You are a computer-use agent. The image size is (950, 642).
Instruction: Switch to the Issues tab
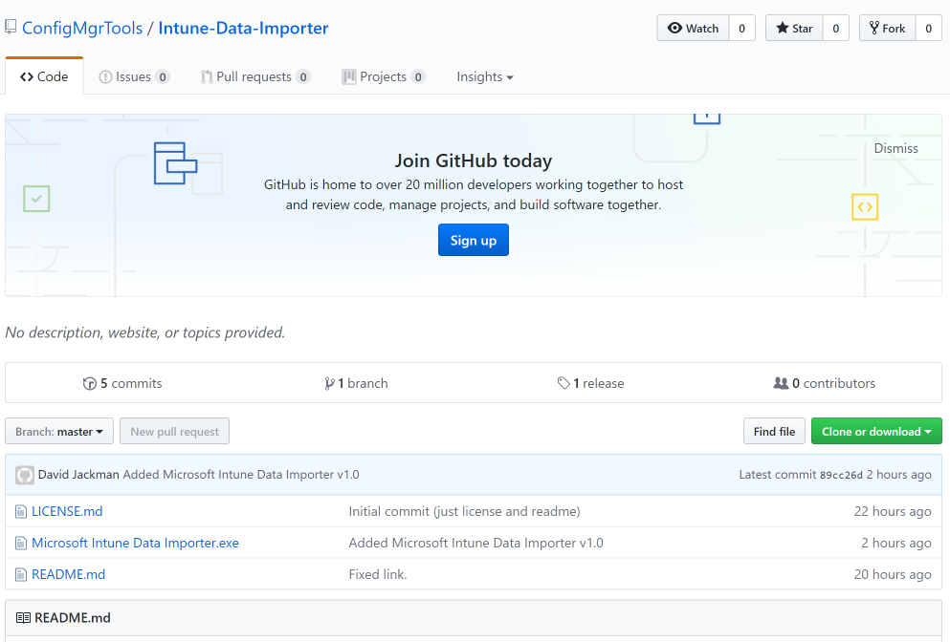[133, 75]
